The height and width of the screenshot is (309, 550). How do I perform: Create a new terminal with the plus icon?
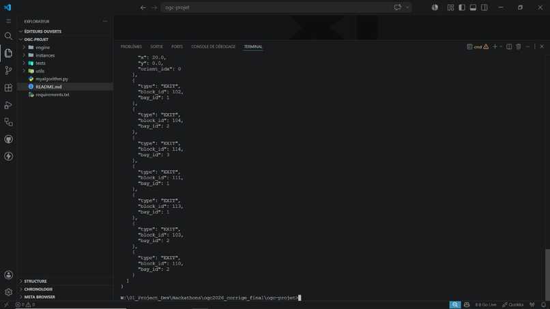pos(495,46)
